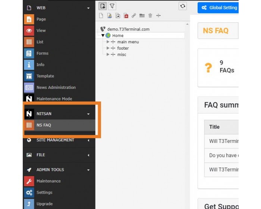Collapse the Home page tree node
Viewport: 261px width, 209px height.
point(103,35)
